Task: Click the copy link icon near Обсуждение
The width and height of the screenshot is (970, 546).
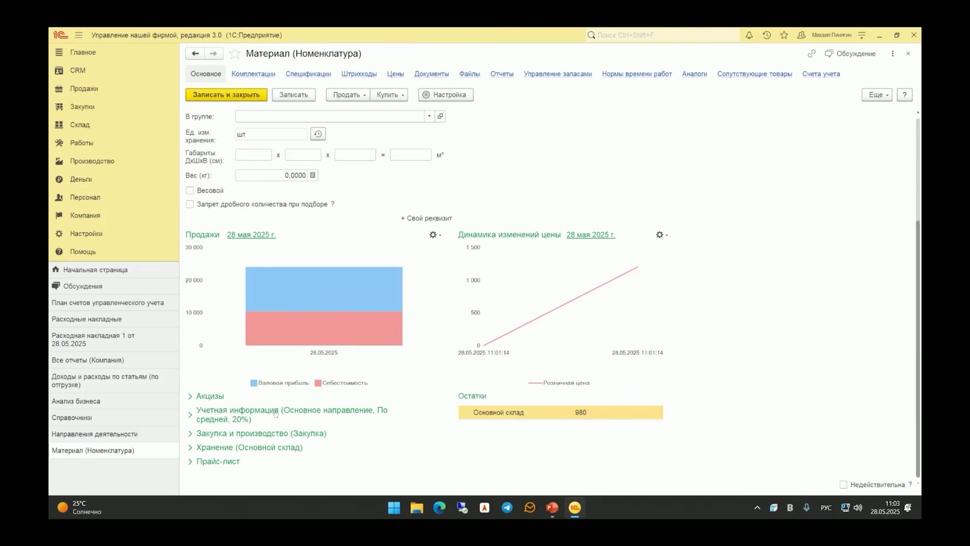Action: [x=811, y=54]
